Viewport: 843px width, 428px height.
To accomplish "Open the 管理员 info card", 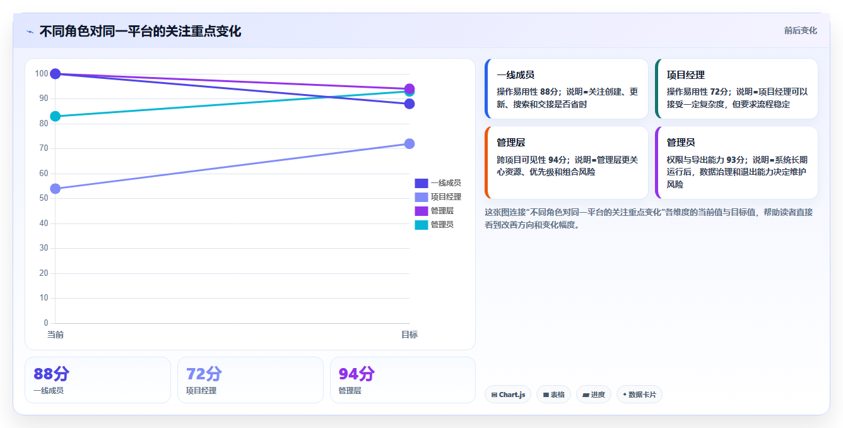I will click(737, 163).
